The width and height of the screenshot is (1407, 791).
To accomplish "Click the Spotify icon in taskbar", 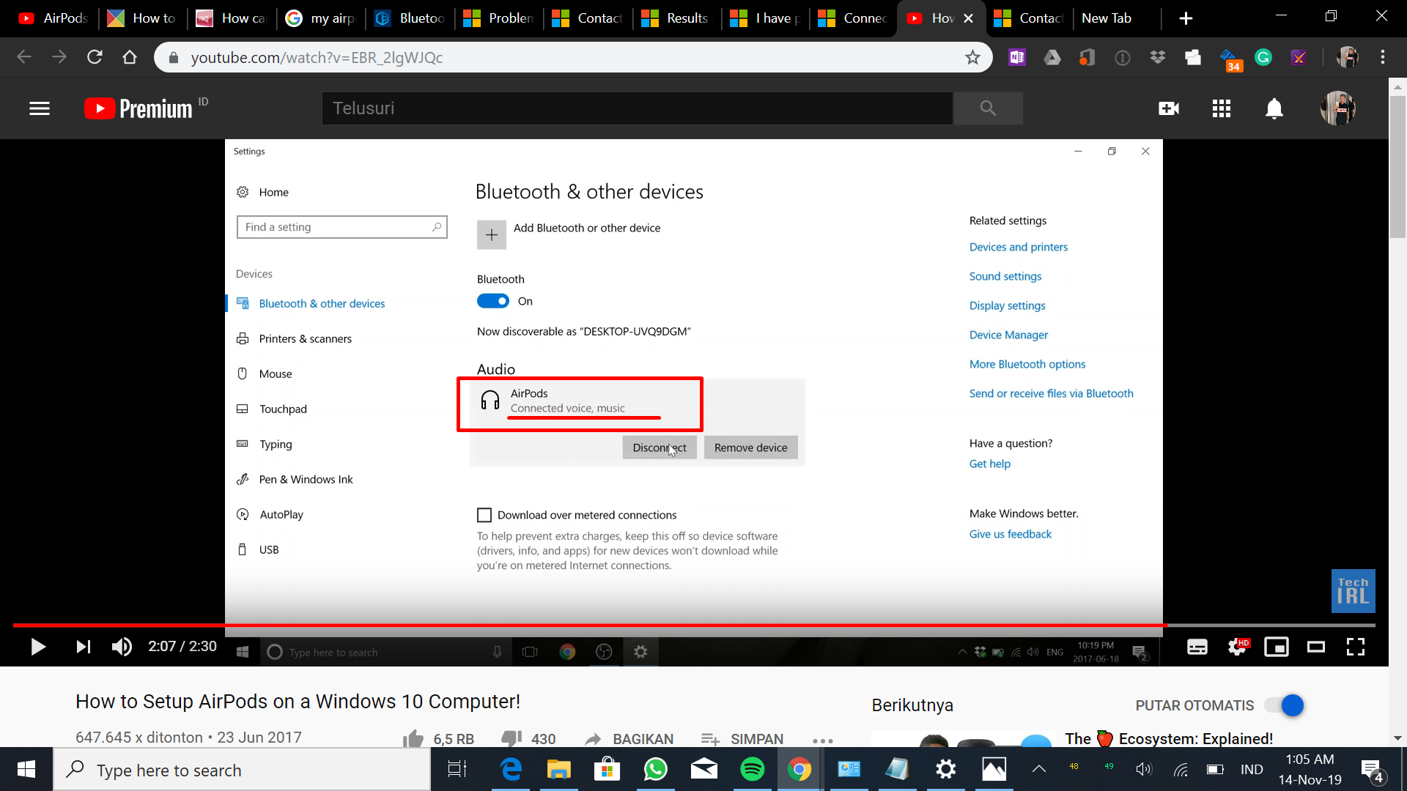I will (753, 770).
